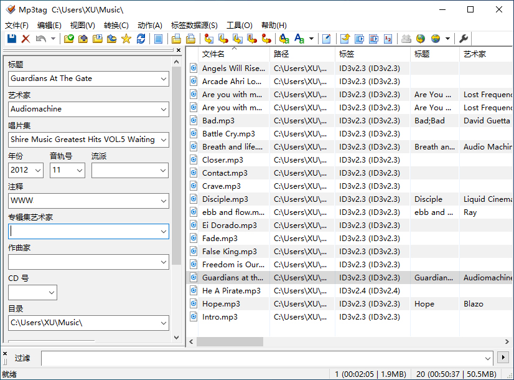
Task: Click the undo arrow in toolbar
Action: pos(40,39)
